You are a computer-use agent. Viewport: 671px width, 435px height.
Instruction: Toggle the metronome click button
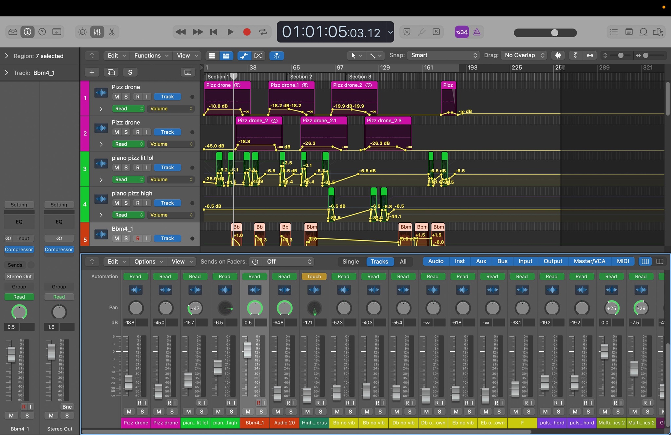pos(477,32)
